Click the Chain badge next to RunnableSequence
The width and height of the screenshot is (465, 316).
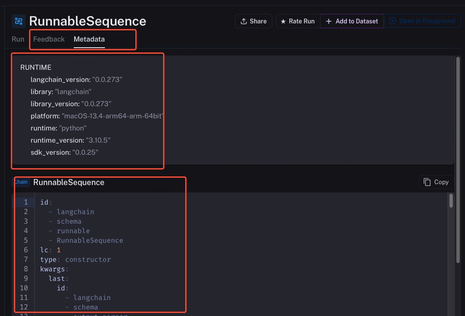[21, 182]
